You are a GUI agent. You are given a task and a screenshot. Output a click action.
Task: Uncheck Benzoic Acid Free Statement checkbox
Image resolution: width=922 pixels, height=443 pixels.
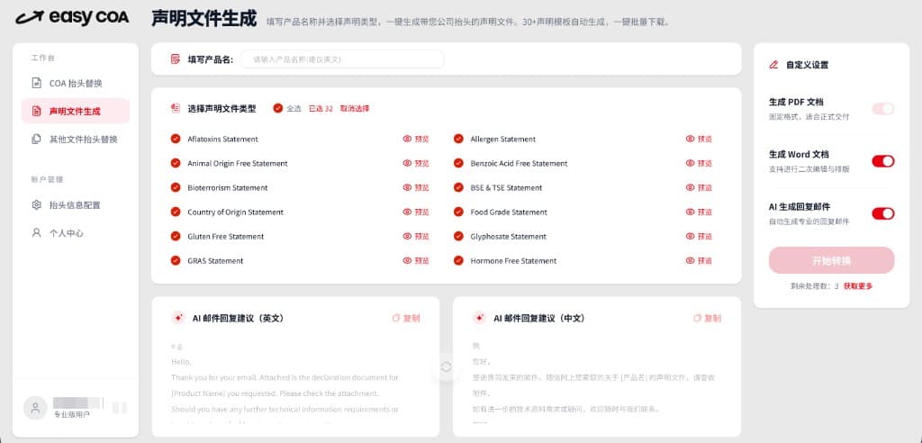coord(458,163)
